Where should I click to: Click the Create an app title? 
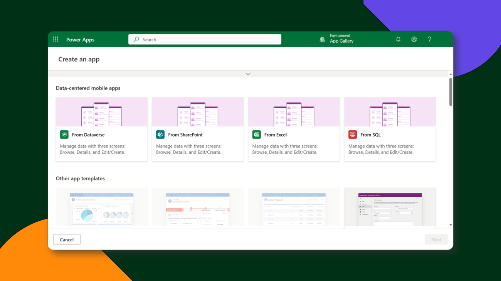tap(79, 59)
